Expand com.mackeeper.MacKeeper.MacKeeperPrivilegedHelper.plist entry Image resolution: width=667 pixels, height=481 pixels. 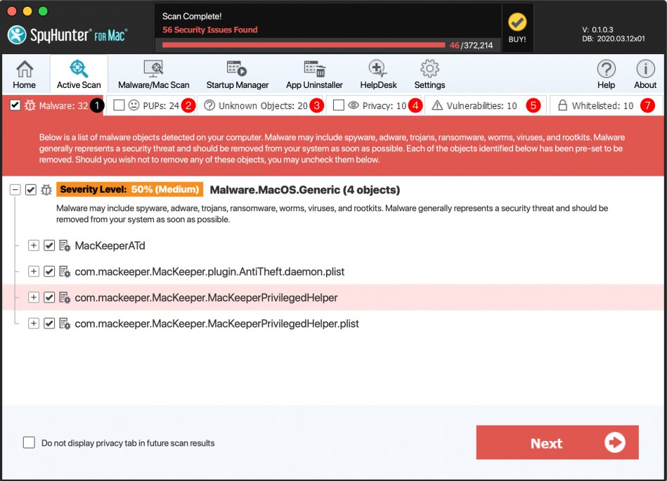33,323
